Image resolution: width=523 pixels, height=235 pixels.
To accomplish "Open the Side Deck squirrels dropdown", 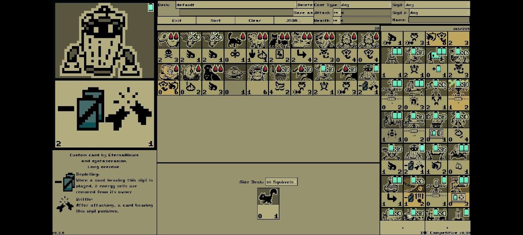I will [281, 182].
